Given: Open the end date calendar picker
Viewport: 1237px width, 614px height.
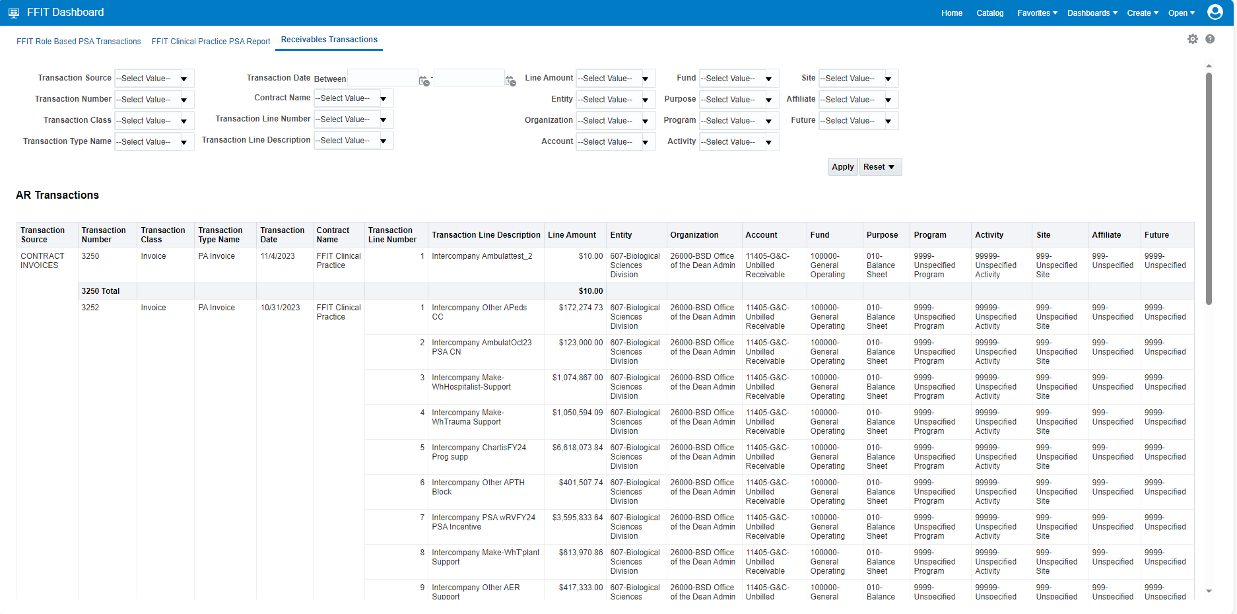Looking at the screenshot, I should (510, 81).
